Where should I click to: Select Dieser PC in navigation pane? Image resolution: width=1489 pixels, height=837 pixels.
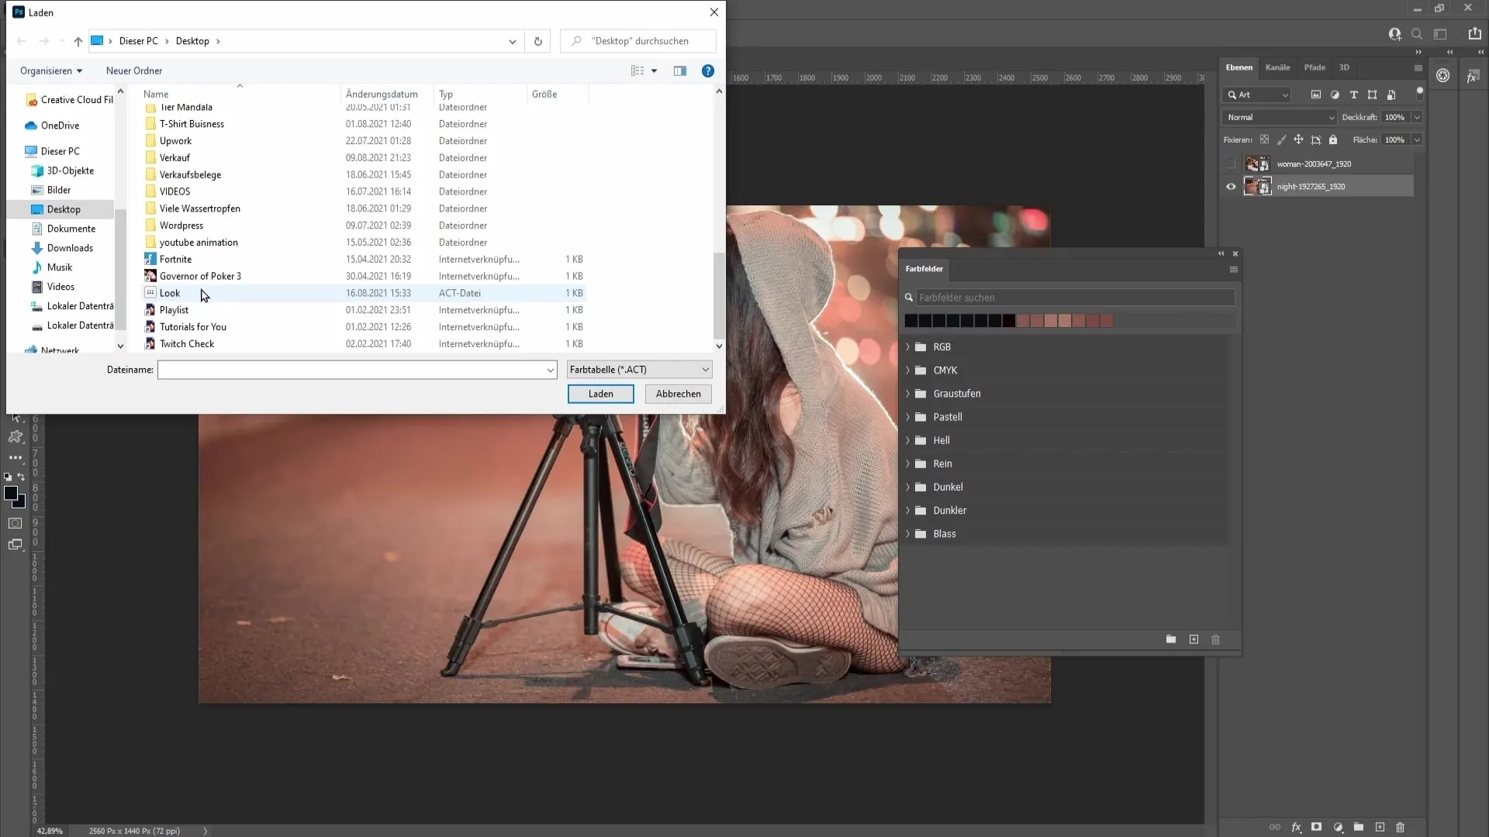point(60,151)
